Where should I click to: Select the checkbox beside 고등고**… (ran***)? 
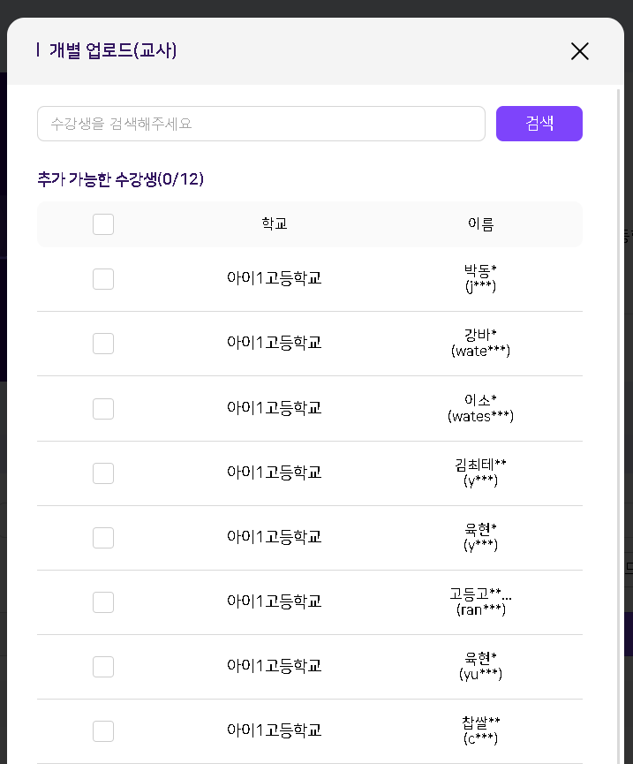coord(103,601)
